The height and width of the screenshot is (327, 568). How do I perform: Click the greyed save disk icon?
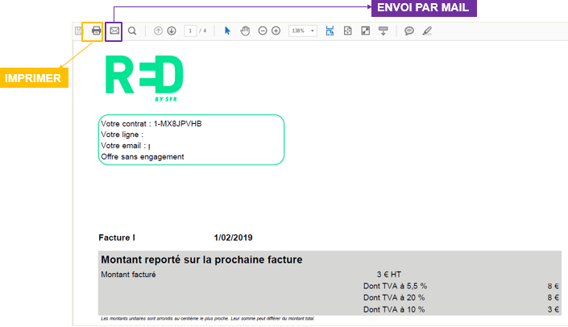click(78, 31)
